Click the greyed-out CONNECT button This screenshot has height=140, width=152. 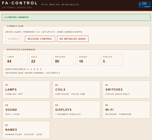tap(14, 39)
